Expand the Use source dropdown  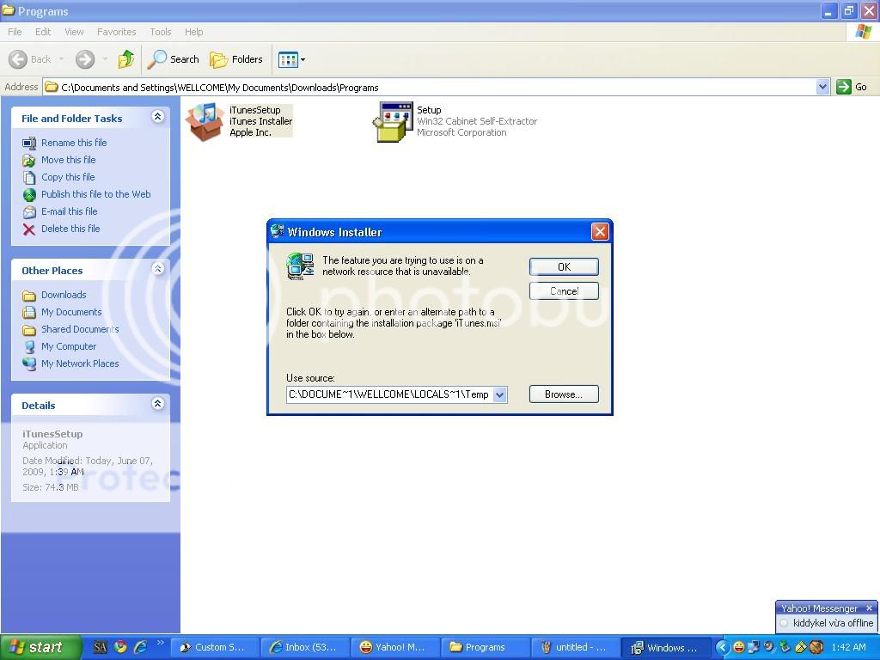(499, 395)
